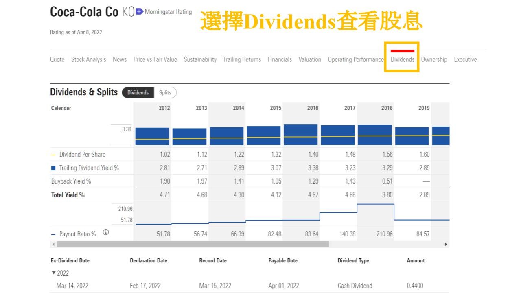
Task: Click the Calendar label in table header
Action: click(61, 108)
